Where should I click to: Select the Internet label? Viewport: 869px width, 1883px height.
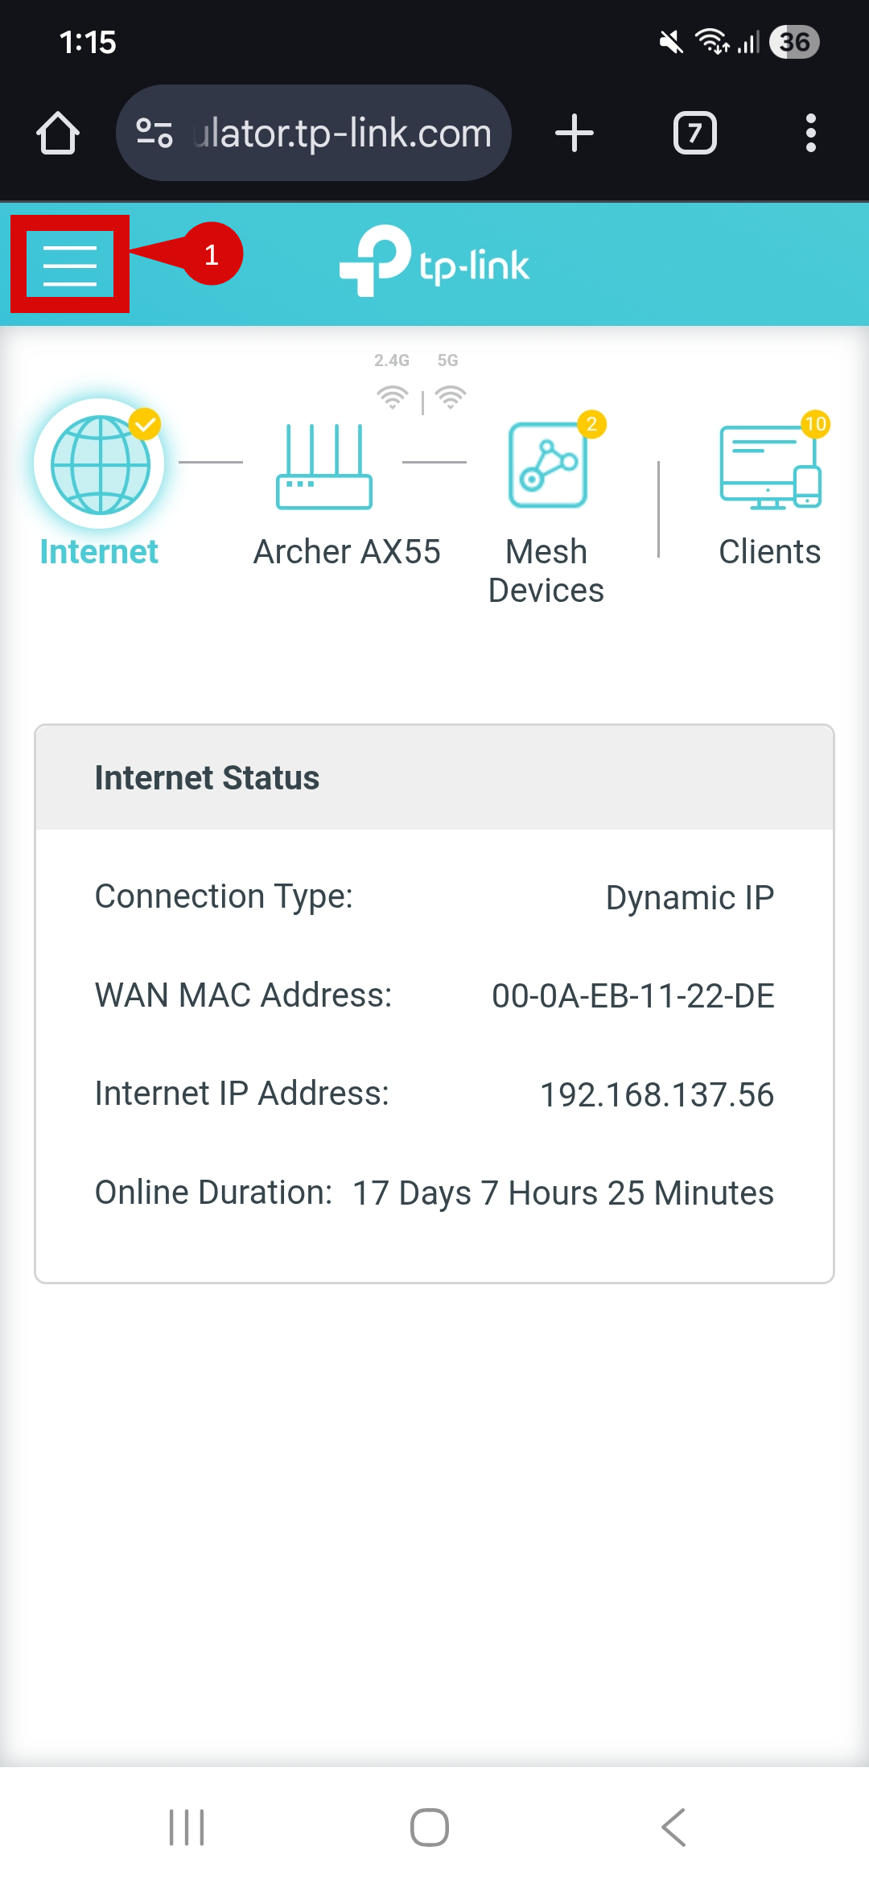pos(99,552)
